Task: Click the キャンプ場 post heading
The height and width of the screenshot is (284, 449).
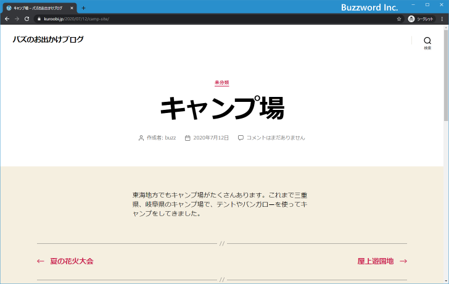Action: coord(222,108)
